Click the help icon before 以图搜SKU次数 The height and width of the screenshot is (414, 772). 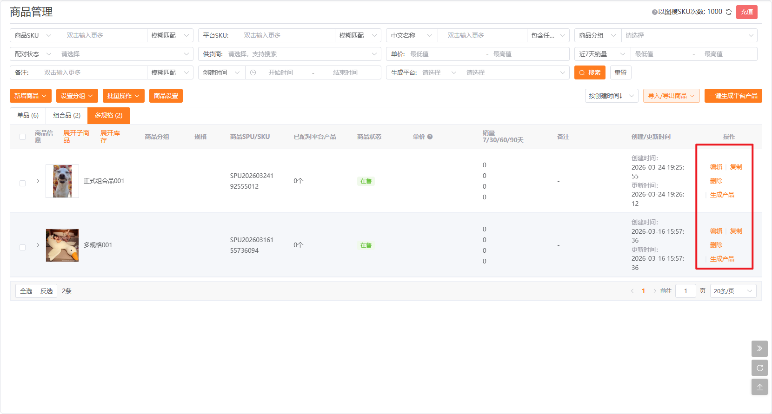pos(654,12)
